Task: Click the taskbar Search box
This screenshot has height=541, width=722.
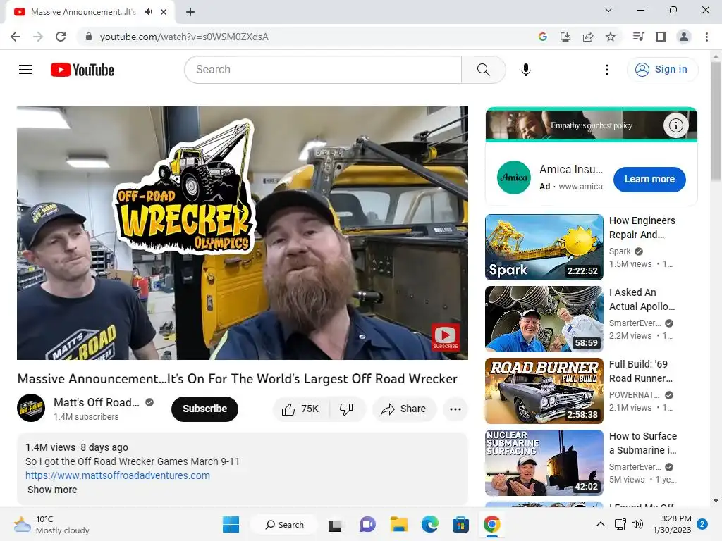Action: (285, 524)
